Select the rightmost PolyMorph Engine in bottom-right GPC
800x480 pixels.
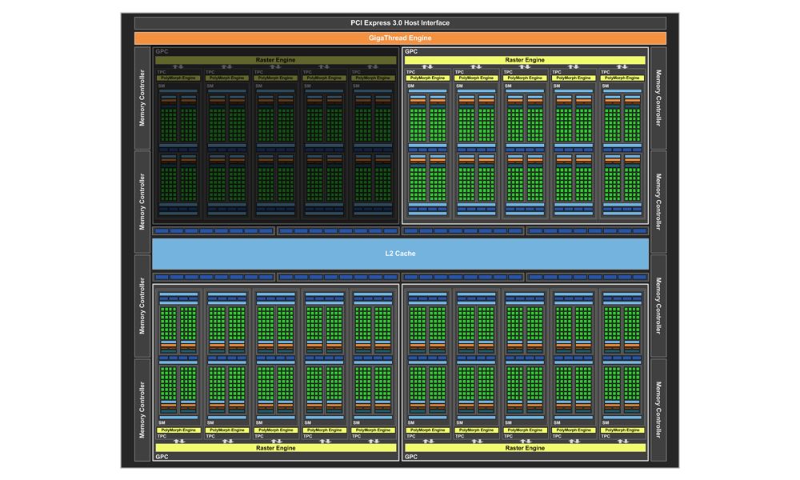coord(622,430)
